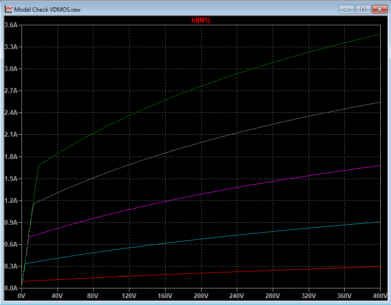Maximize the Model Check VDMOS.raw window
Viewport: 391px width, 305px height.
pyautogui.click(x=363, y=9)
